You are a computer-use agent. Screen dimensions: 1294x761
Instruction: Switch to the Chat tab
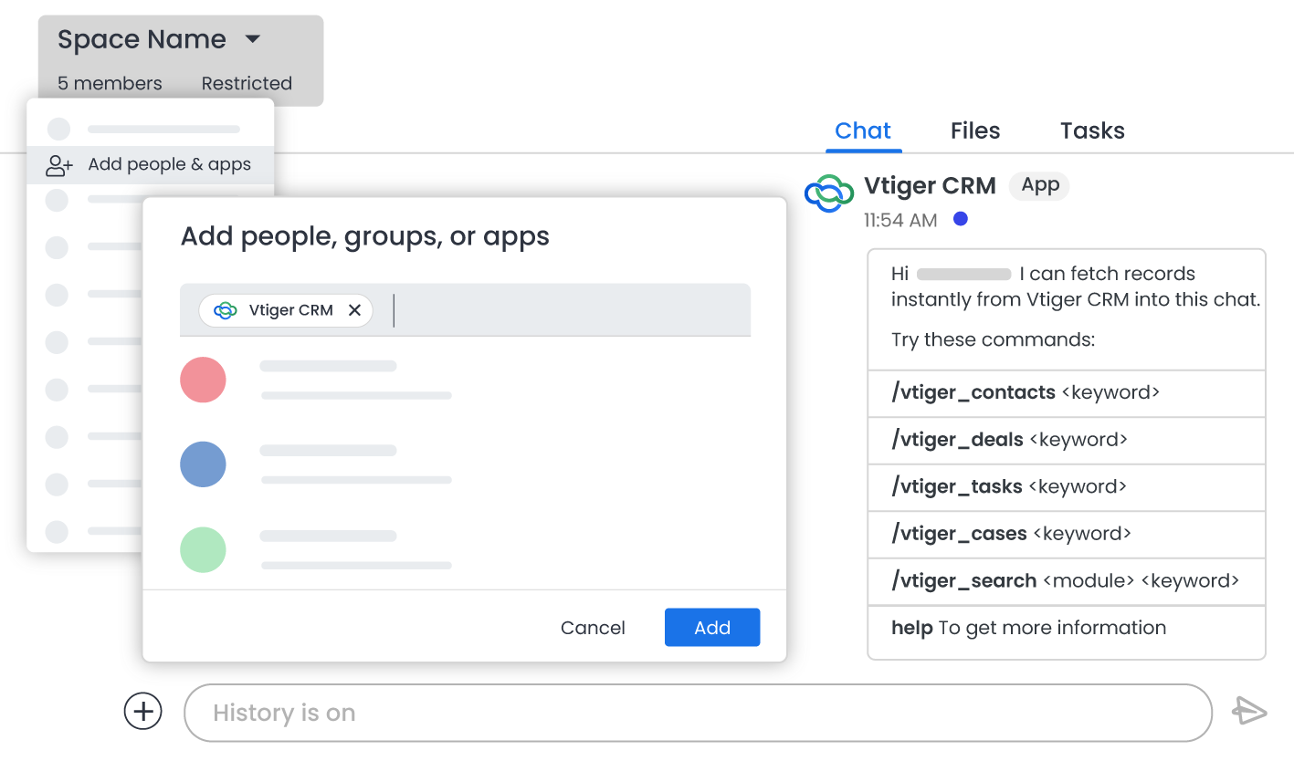point(862,130)
